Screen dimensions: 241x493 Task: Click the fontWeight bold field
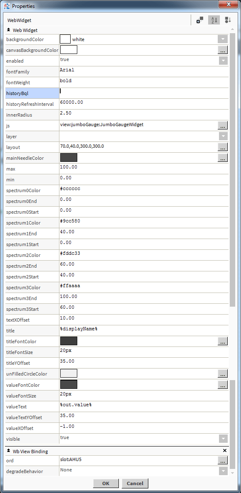(144, 83)
